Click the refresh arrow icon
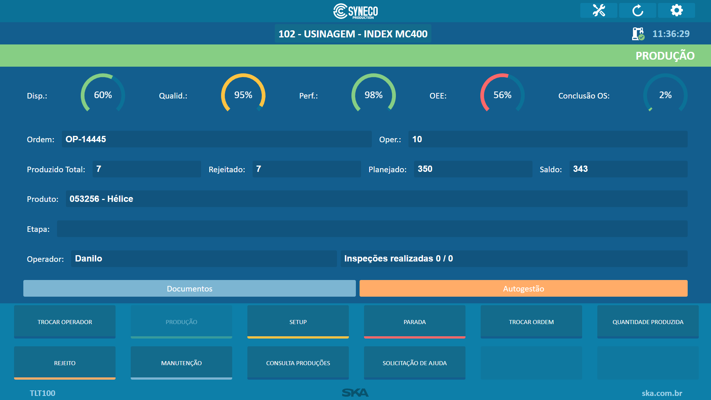This screenshot has width=711, height=400. (637, 10)
